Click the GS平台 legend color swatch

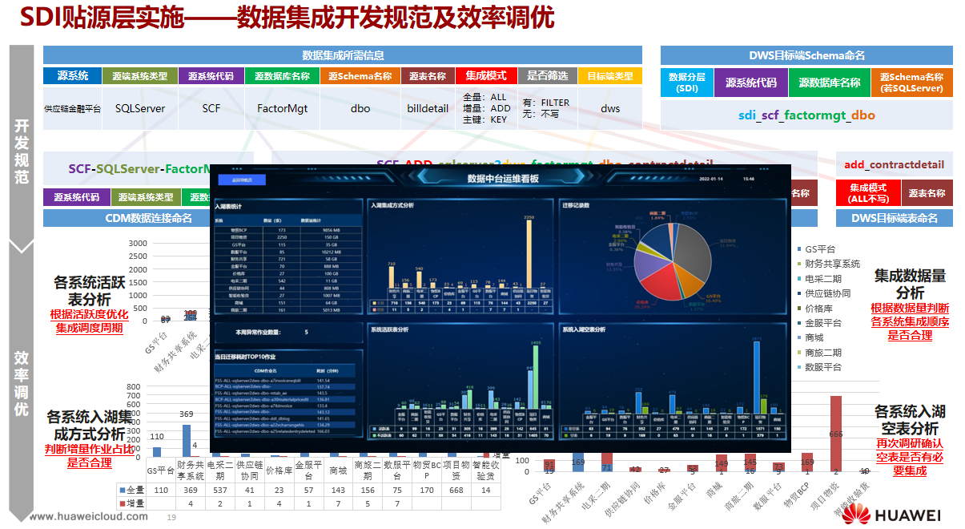tap(799, 250)
